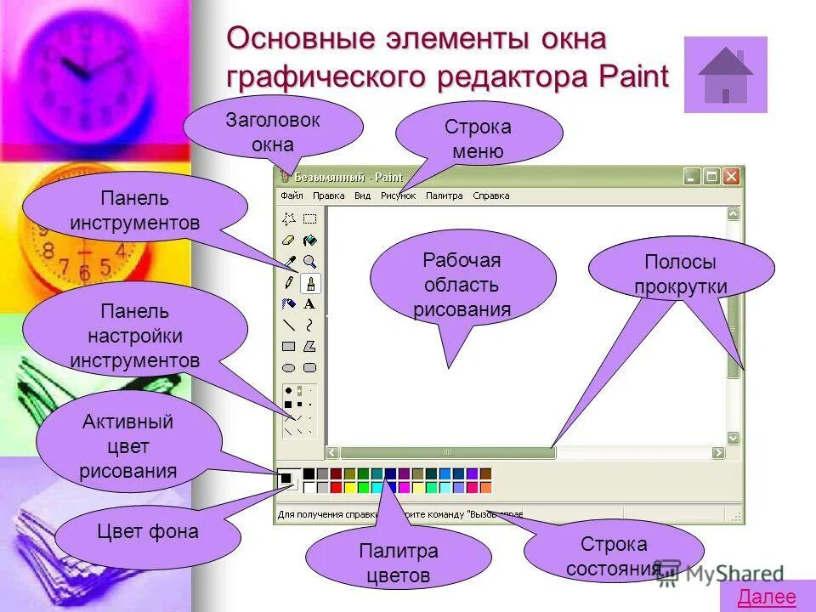
Task: Click the vertical scrollbar up arrow
Action: coord(734,213)
